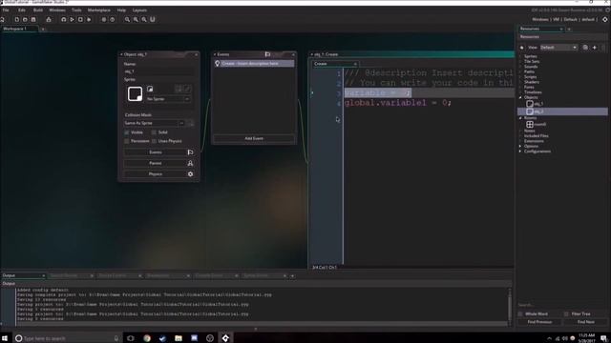Click the Parent button in Object window
Viewport: 611px width, 343px height.
(158, 163)
